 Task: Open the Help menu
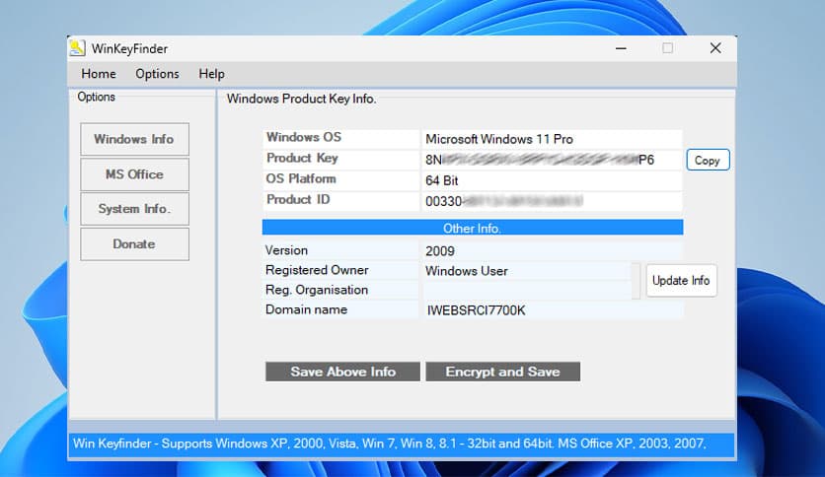[211, 74]
